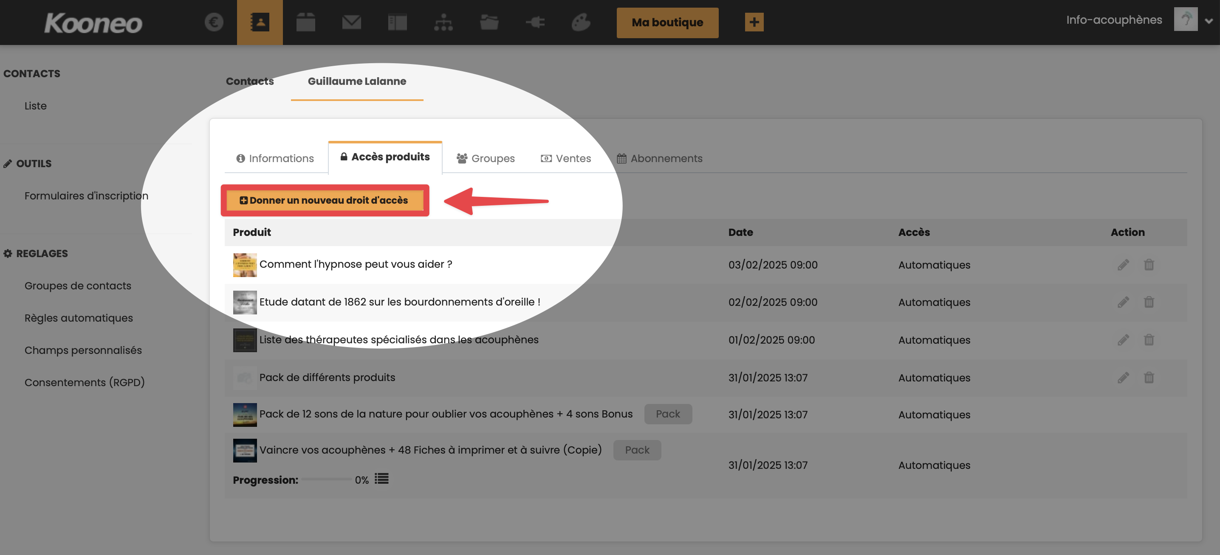Click product name Pack de différents produits
This screenshot has height=555, width=1220.
tap(327, 378)
